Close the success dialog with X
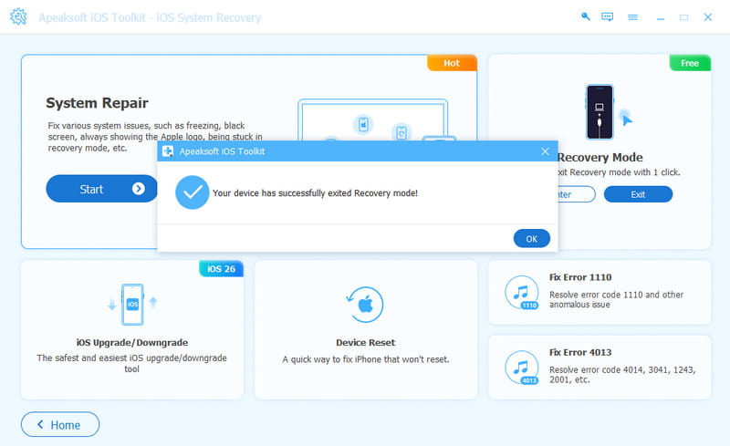 pyautogui.click(x=545, y=151)
